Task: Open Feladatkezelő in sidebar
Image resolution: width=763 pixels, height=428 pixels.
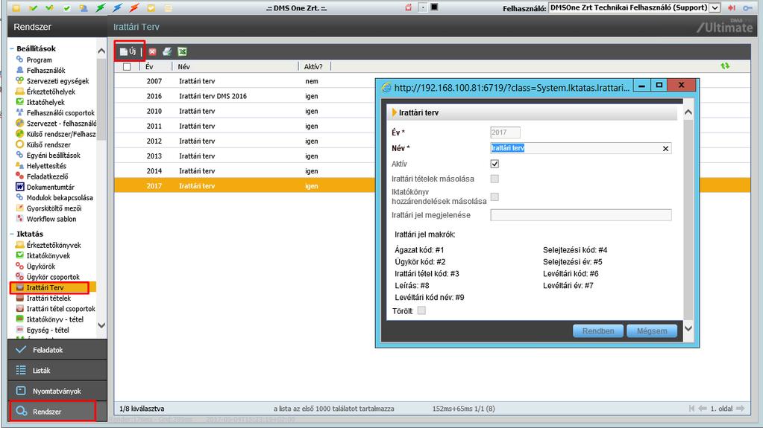Action: pyautogui.click(x=47, y=177)
